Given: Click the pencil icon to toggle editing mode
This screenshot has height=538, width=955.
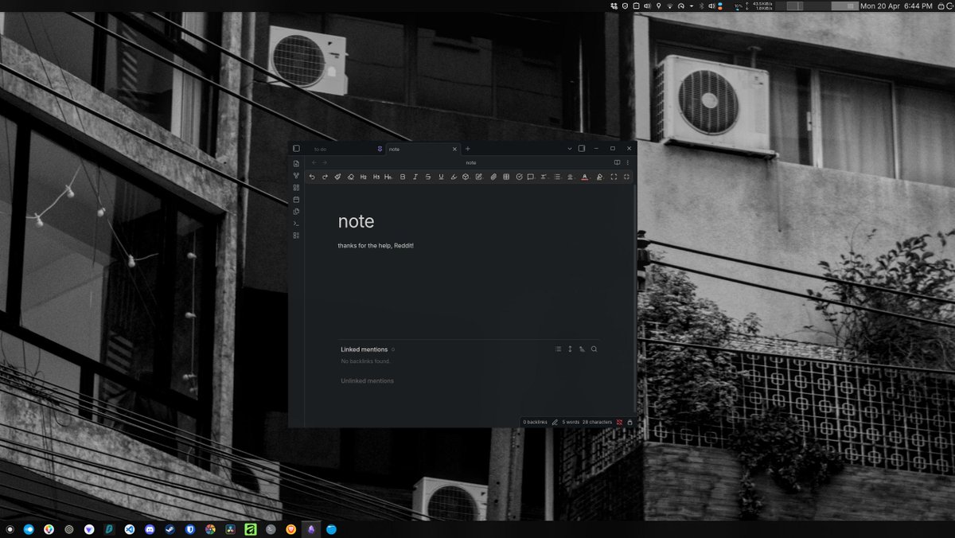Looking at the screenshot, I should [x=555, y=422].
